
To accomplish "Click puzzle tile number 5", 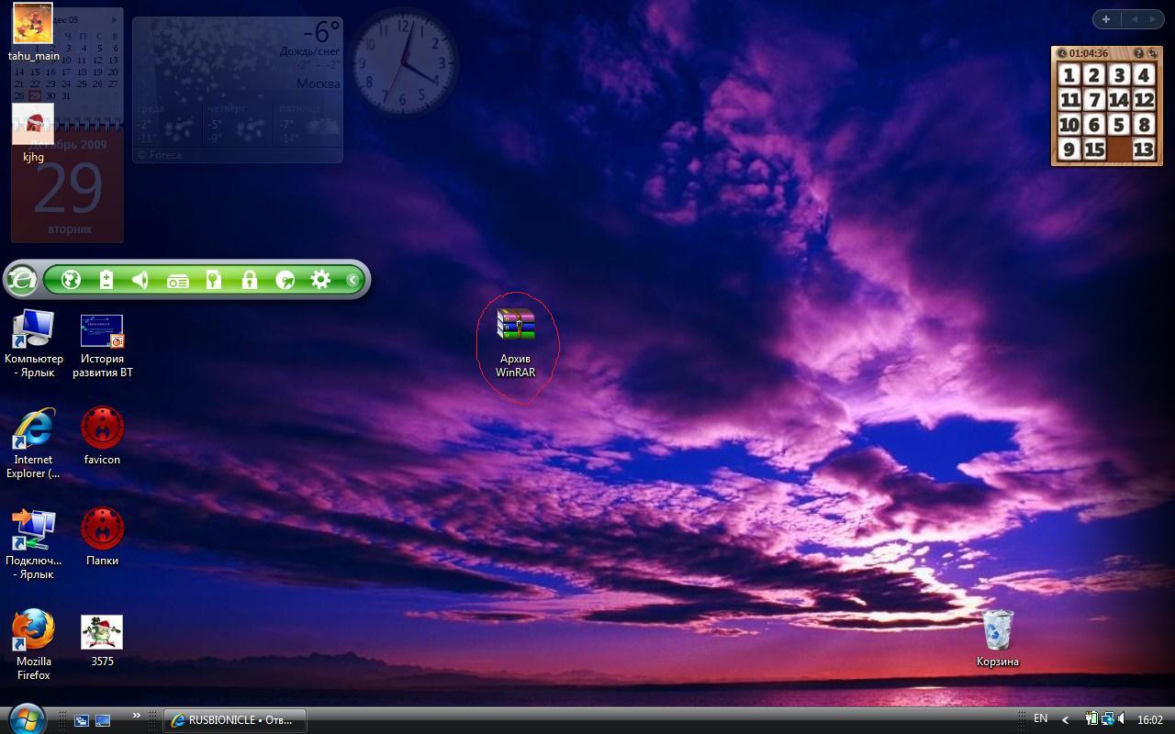I will [1119, 124].
